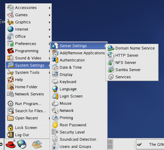Click the Users and Groups icon

coord(55,146)
